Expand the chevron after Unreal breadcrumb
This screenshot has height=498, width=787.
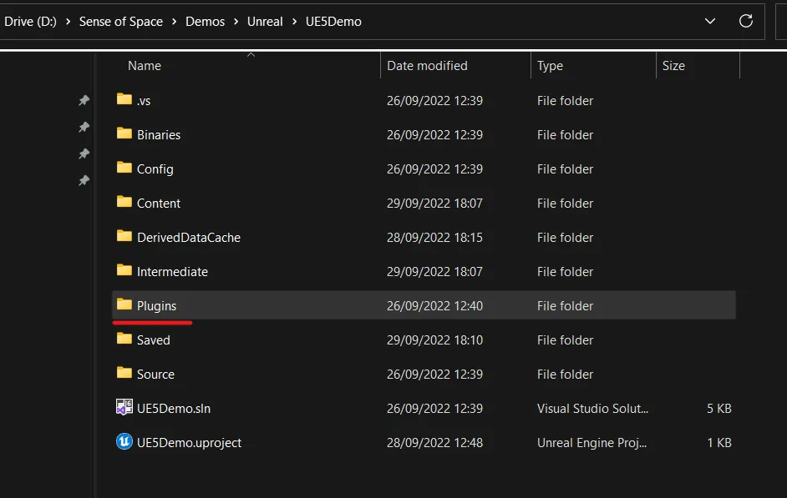click(295, 22)
